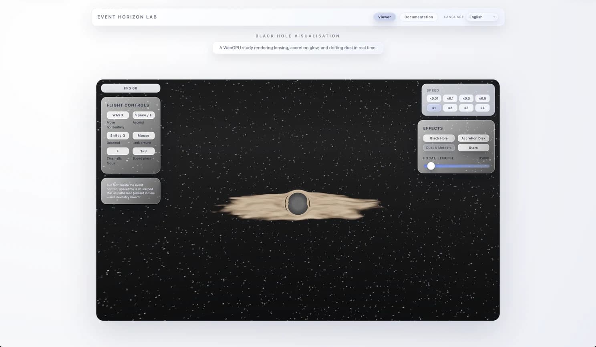Image resolution: width=596 pixels, height=347 pixels.
Task: Click the FPS 60 indicator
Action: tap(131, 88)
